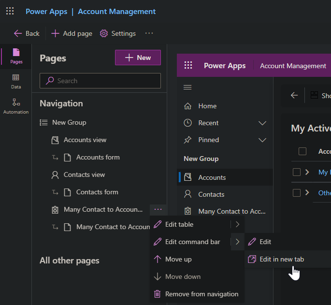Image resolution: width=331 pixels, height=305 pixels.
Task: Click the preview back arrow
Action: point(294,95)
